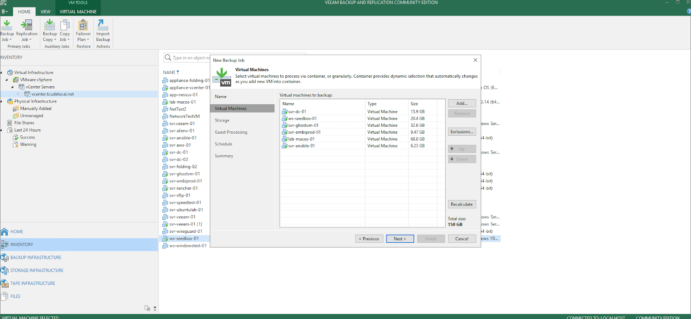
Task: Collapse the Last 24 Hours tree node
Action: (1, 130)
